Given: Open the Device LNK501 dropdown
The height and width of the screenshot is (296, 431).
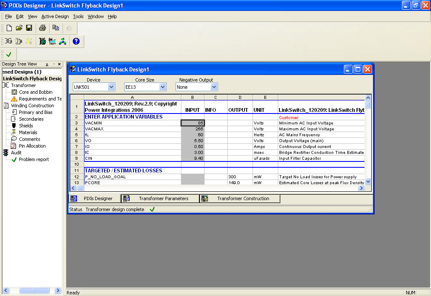Looking at the screenshot, I should tap(111, 87).
